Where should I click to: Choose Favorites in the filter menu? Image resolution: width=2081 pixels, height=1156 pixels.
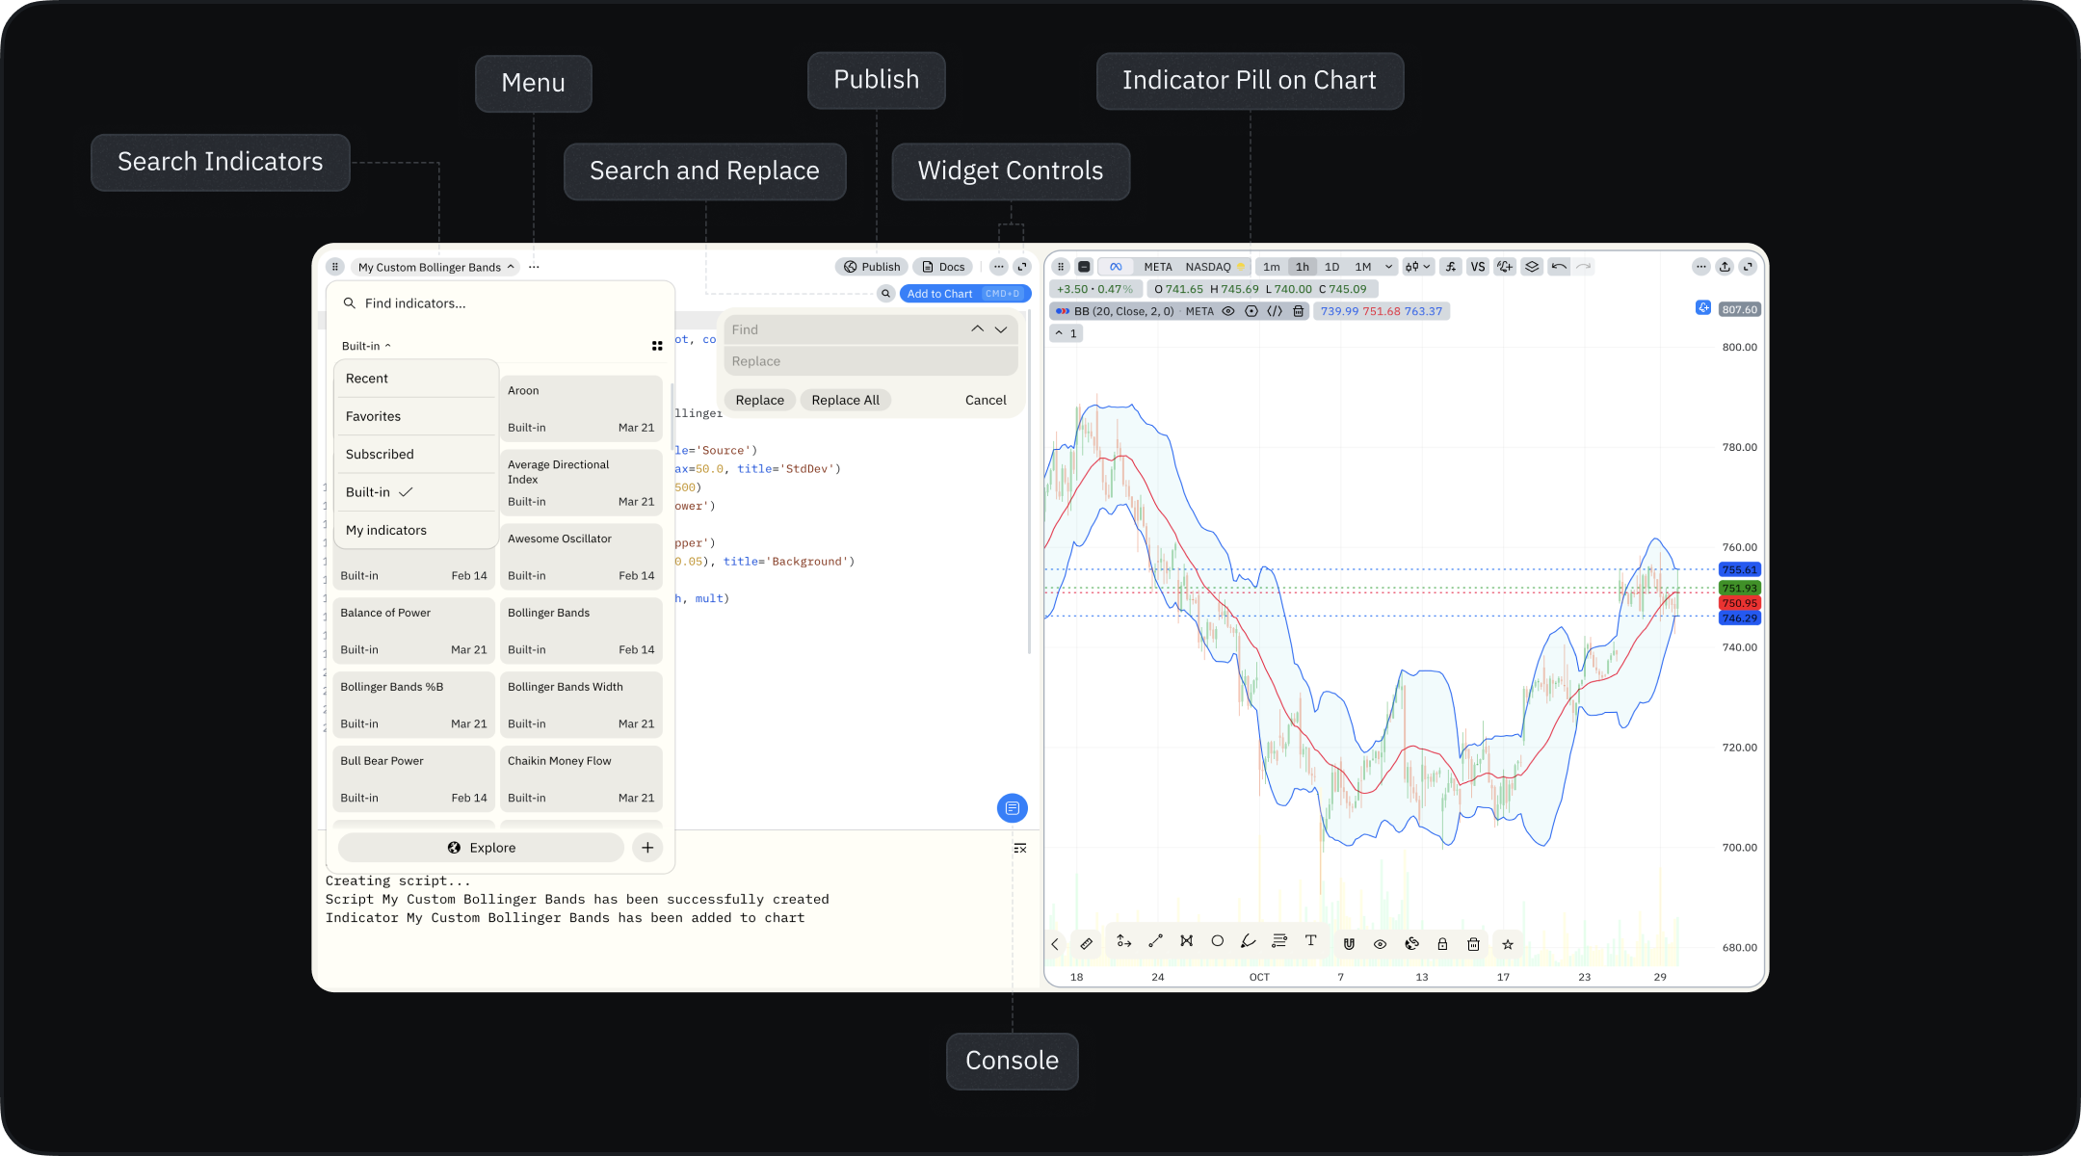tap(373, 416)
